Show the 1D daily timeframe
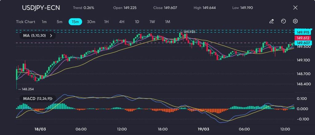The width and height of the screenshot is (315, 135). click(137, 22)
